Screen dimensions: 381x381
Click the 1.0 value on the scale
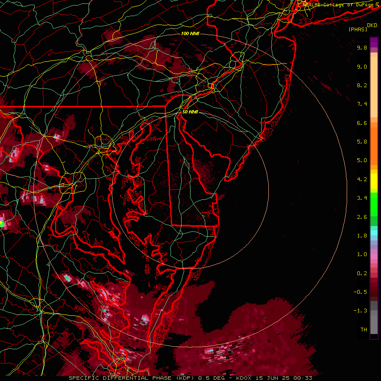pyautogui.click(x=362, y=254)
